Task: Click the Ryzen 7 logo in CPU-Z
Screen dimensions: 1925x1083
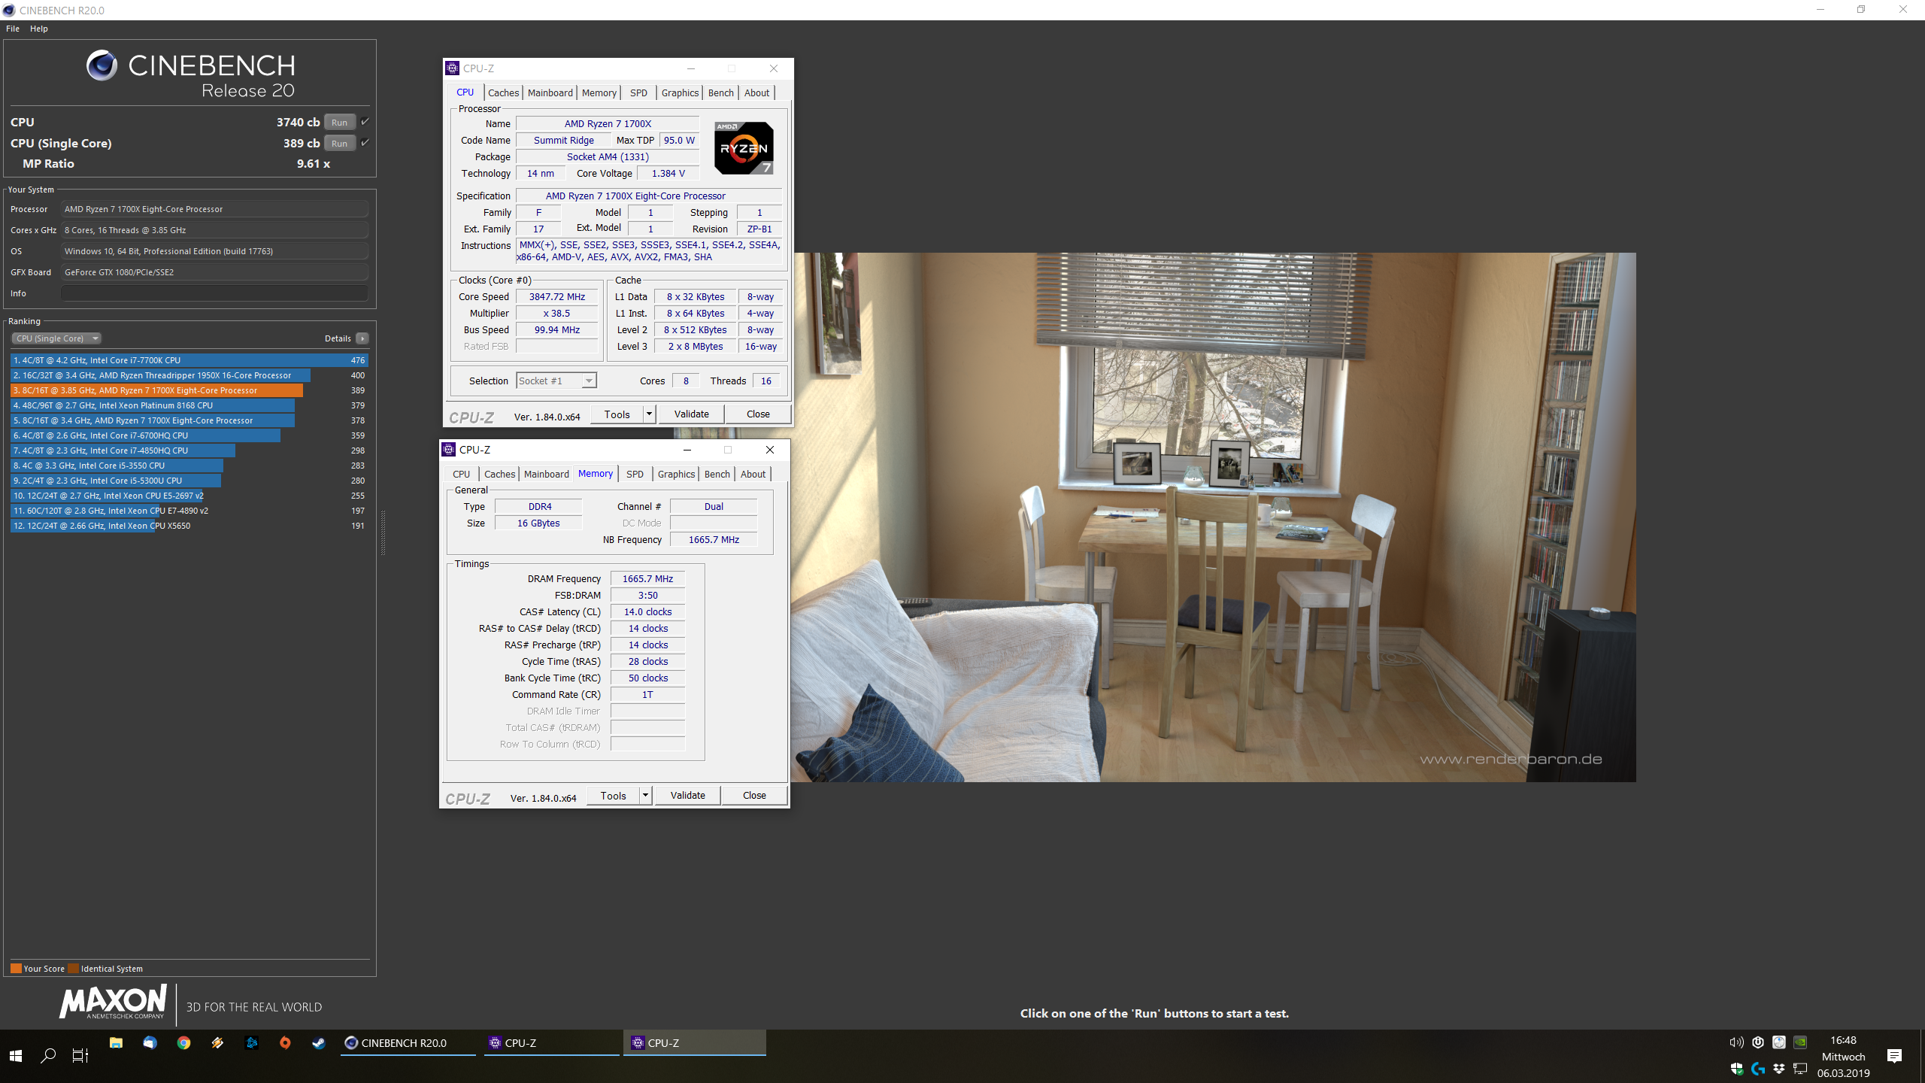Action: pyautogui.click(x=744, y=147)
